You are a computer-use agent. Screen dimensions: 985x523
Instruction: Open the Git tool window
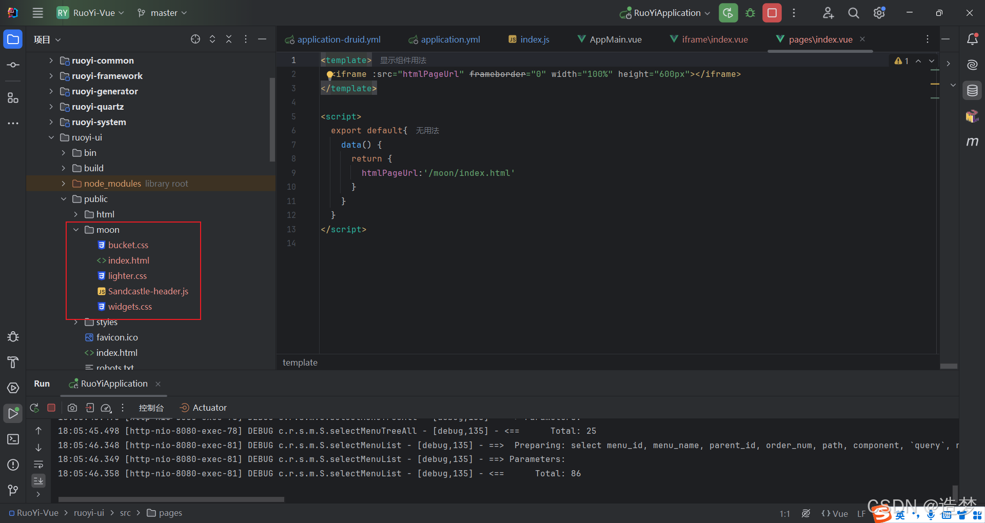pyautogui.click(x=13, y=491)
